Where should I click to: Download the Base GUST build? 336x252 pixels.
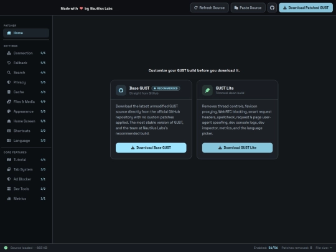coord(151,147)
